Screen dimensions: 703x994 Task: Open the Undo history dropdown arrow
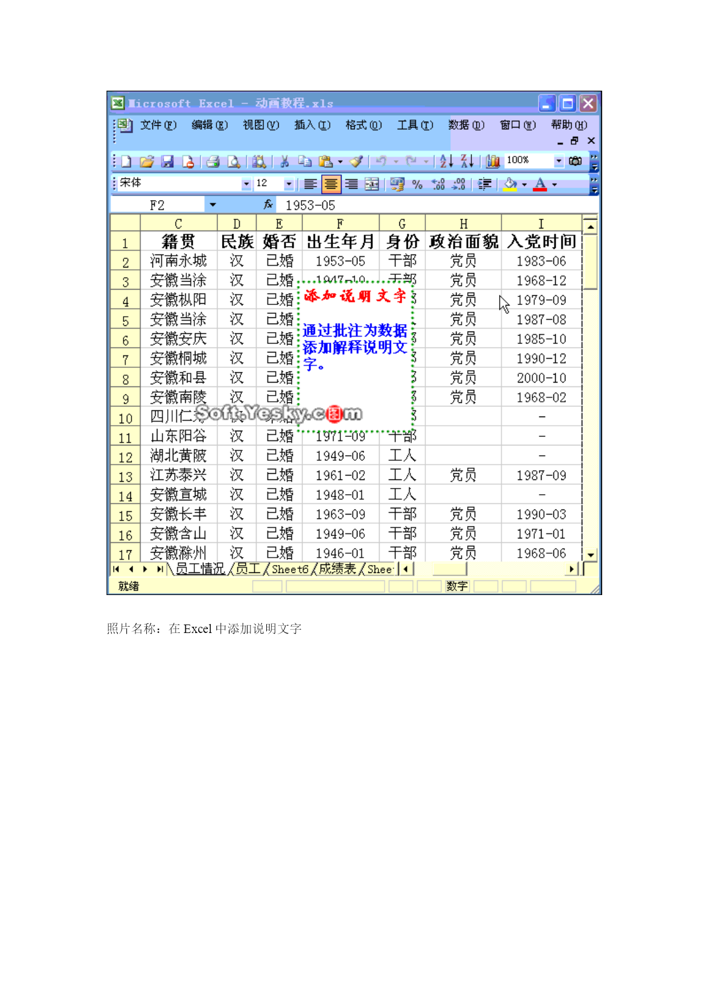coord(396,162)
